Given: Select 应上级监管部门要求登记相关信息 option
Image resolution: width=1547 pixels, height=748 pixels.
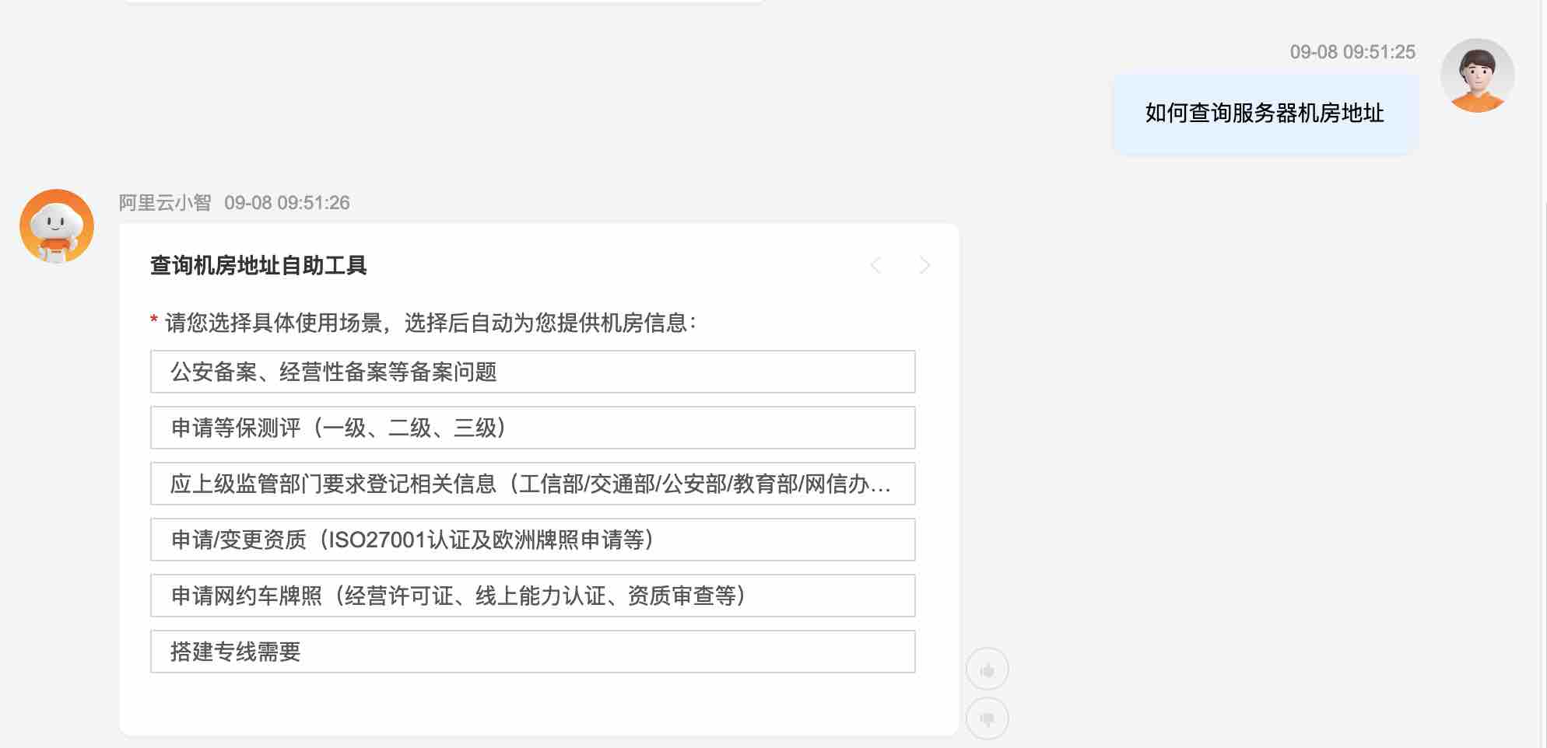Looking at the screenshot, I should coord(532,484).
